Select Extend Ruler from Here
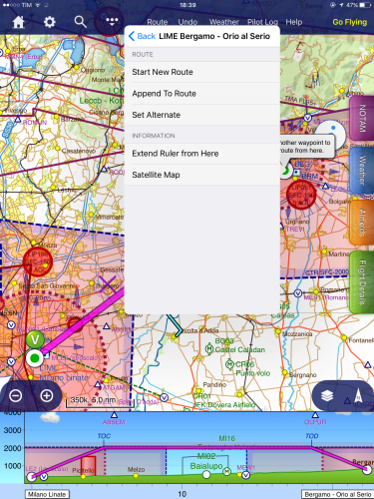Viewport: 374px width, 499px height. tap(201, 154)
